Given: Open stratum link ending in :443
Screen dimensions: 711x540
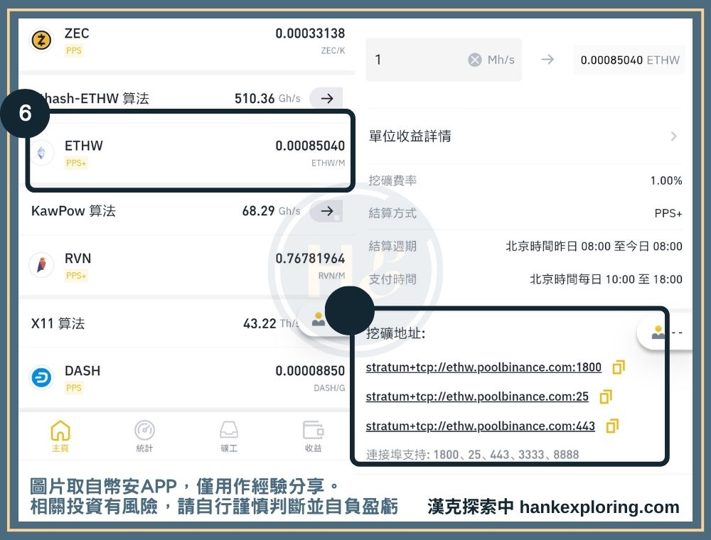Looking at the screenshot, I should [x=480, y=426].
